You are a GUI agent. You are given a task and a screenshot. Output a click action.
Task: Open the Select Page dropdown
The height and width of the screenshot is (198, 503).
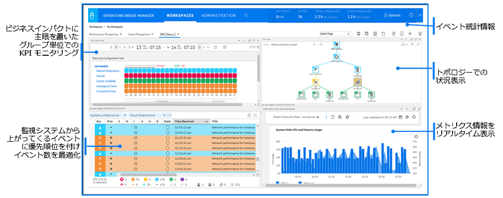(x=335, y=33)
